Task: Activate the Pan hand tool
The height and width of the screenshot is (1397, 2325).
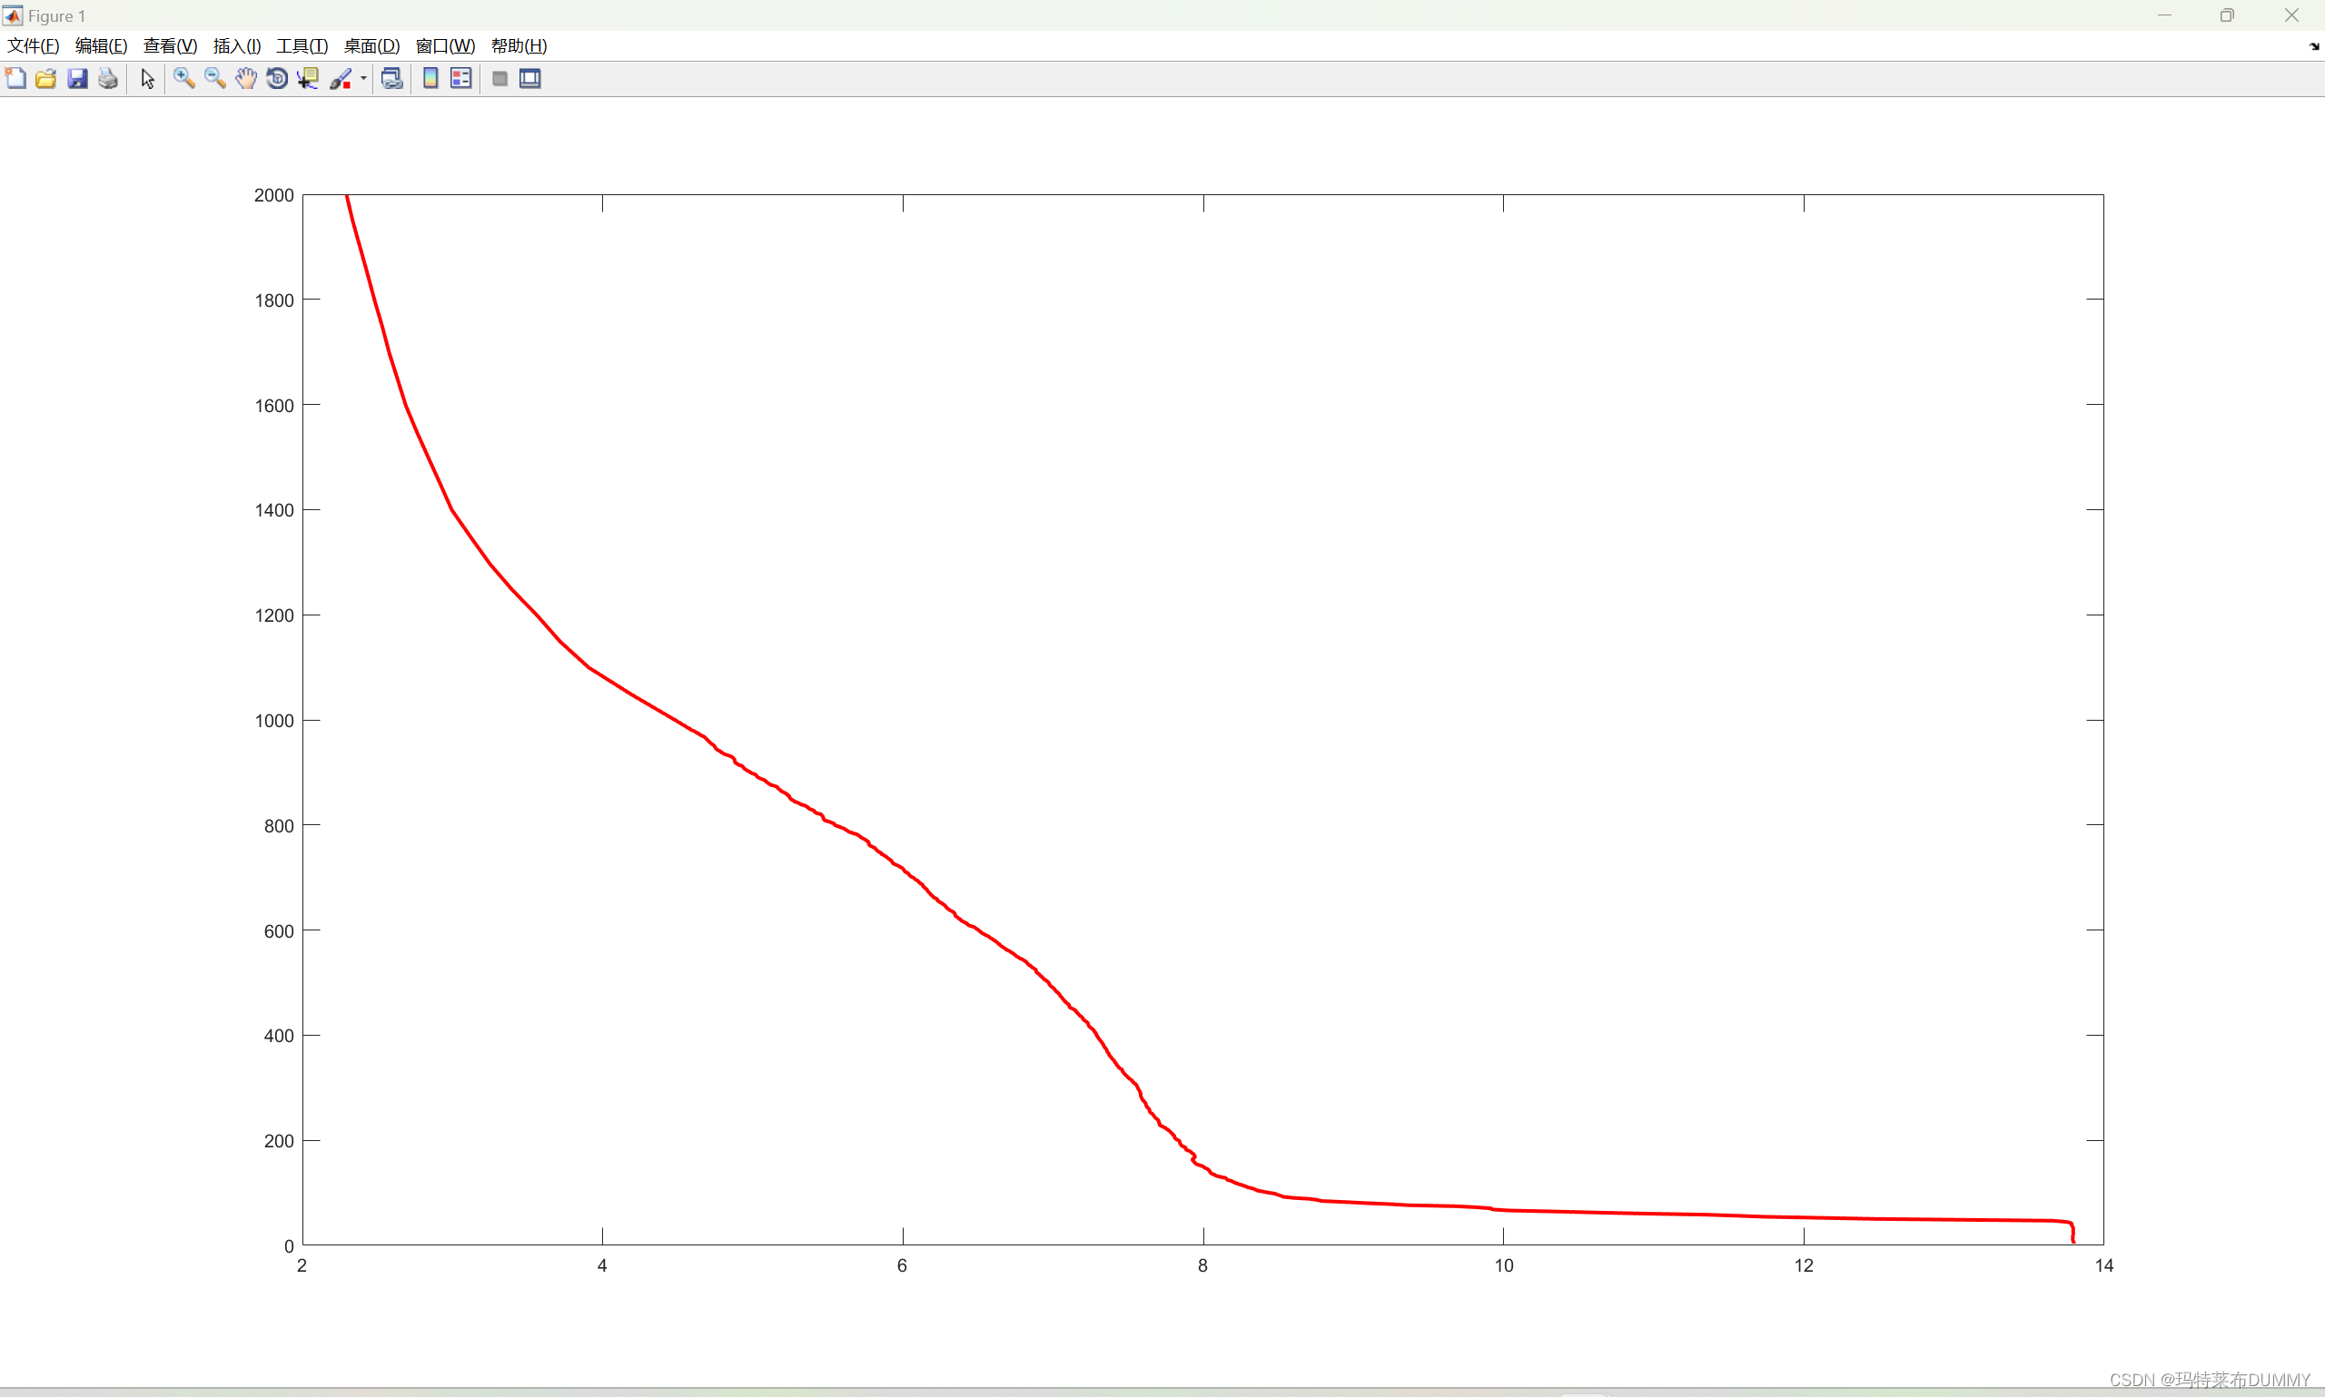Action: [246, 79]
